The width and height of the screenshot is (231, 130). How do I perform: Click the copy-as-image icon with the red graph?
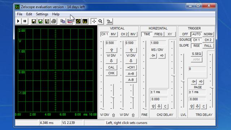click(70, 21)
